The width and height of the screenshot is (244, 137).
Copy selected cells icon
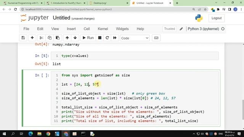coord(50,38)
